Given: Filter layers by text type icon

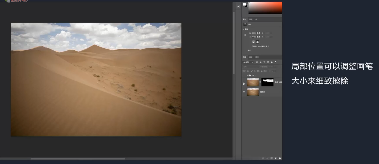Looking at the screenshot, I should (264, 62).
